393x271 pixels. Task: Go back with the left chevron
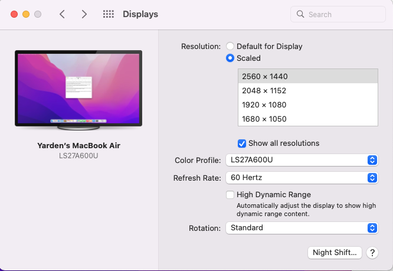pyautogui.click(x=62, y=14)
